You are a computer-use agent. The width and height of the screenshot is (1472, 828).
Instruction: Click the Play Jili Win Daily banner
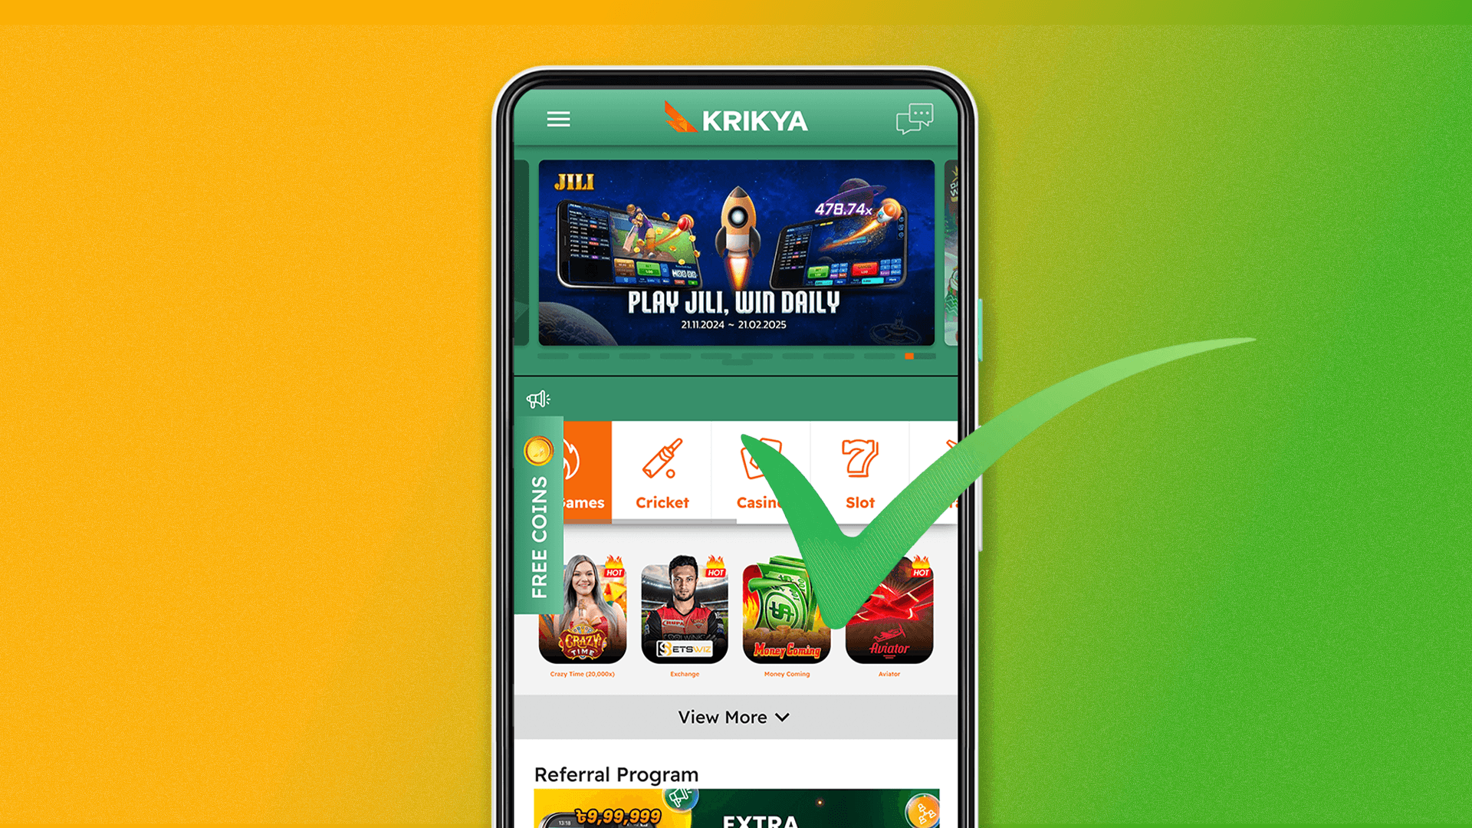coord(735,258)
